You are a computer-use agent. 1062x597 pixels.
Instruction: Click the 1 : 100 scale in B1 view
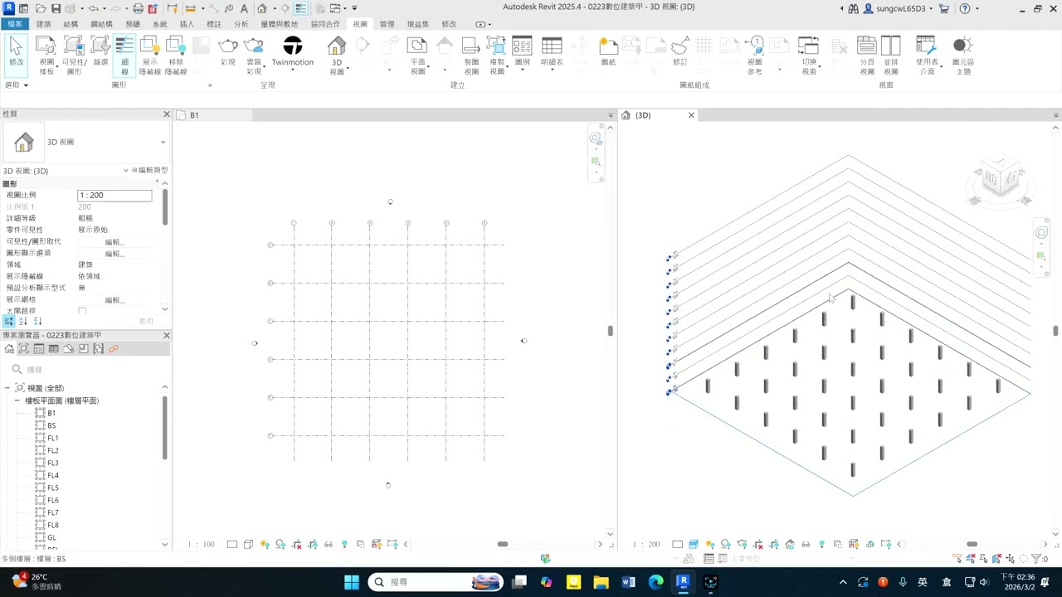(202, 545)
